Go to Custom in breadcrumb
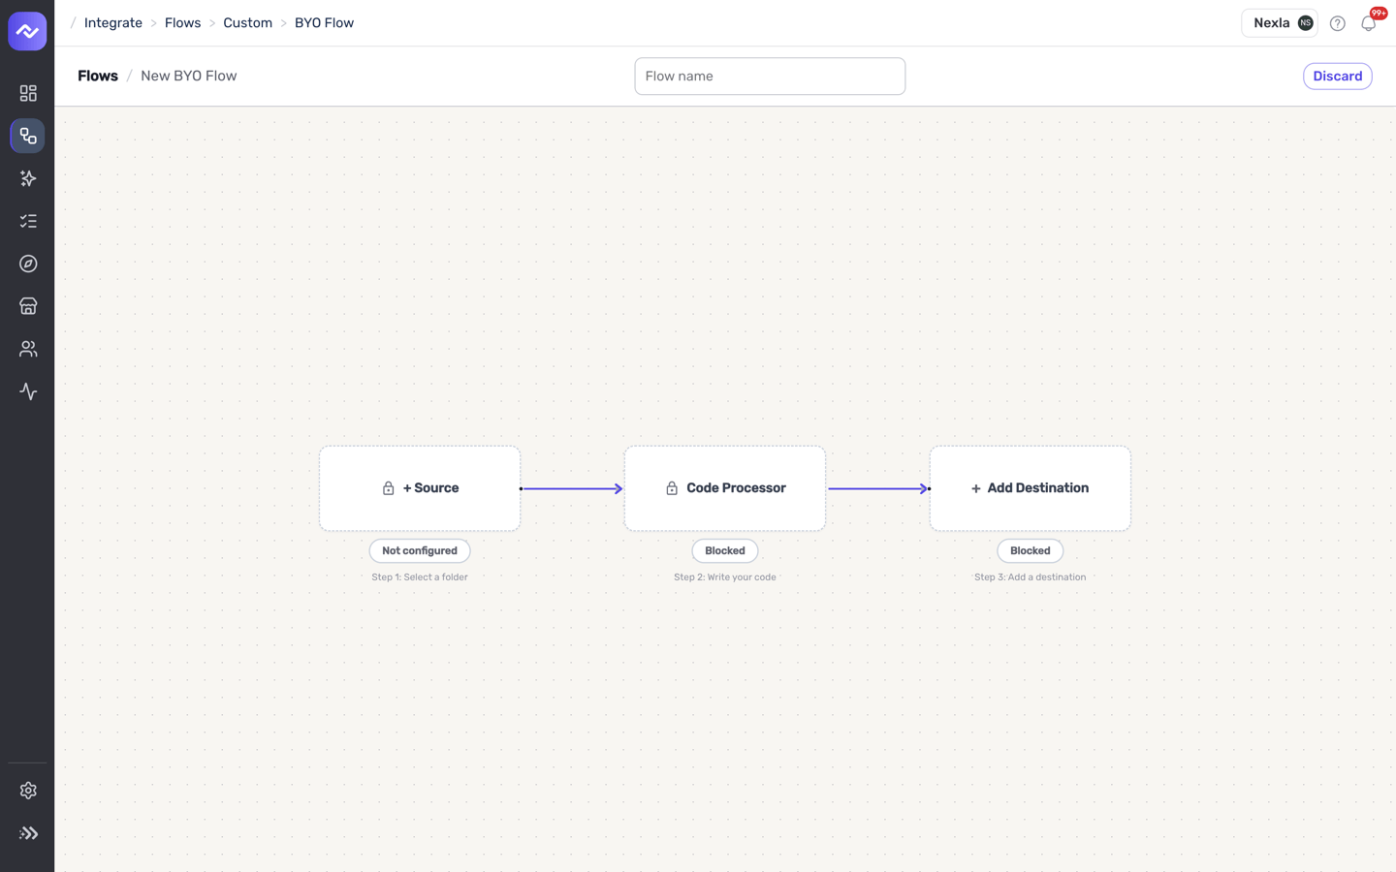Image resolution: width=1396 pixels, height=872 pixels. (x=248, y=23)
